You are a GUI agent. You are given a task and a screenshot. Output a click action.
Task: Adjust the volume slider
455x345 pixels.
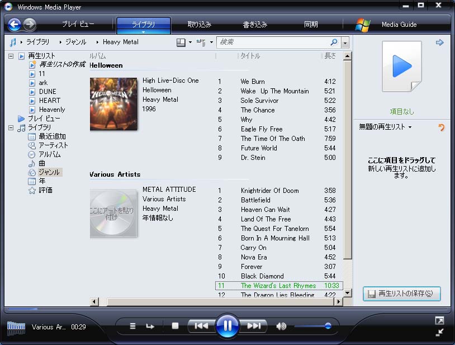click(x=313, y=326)
